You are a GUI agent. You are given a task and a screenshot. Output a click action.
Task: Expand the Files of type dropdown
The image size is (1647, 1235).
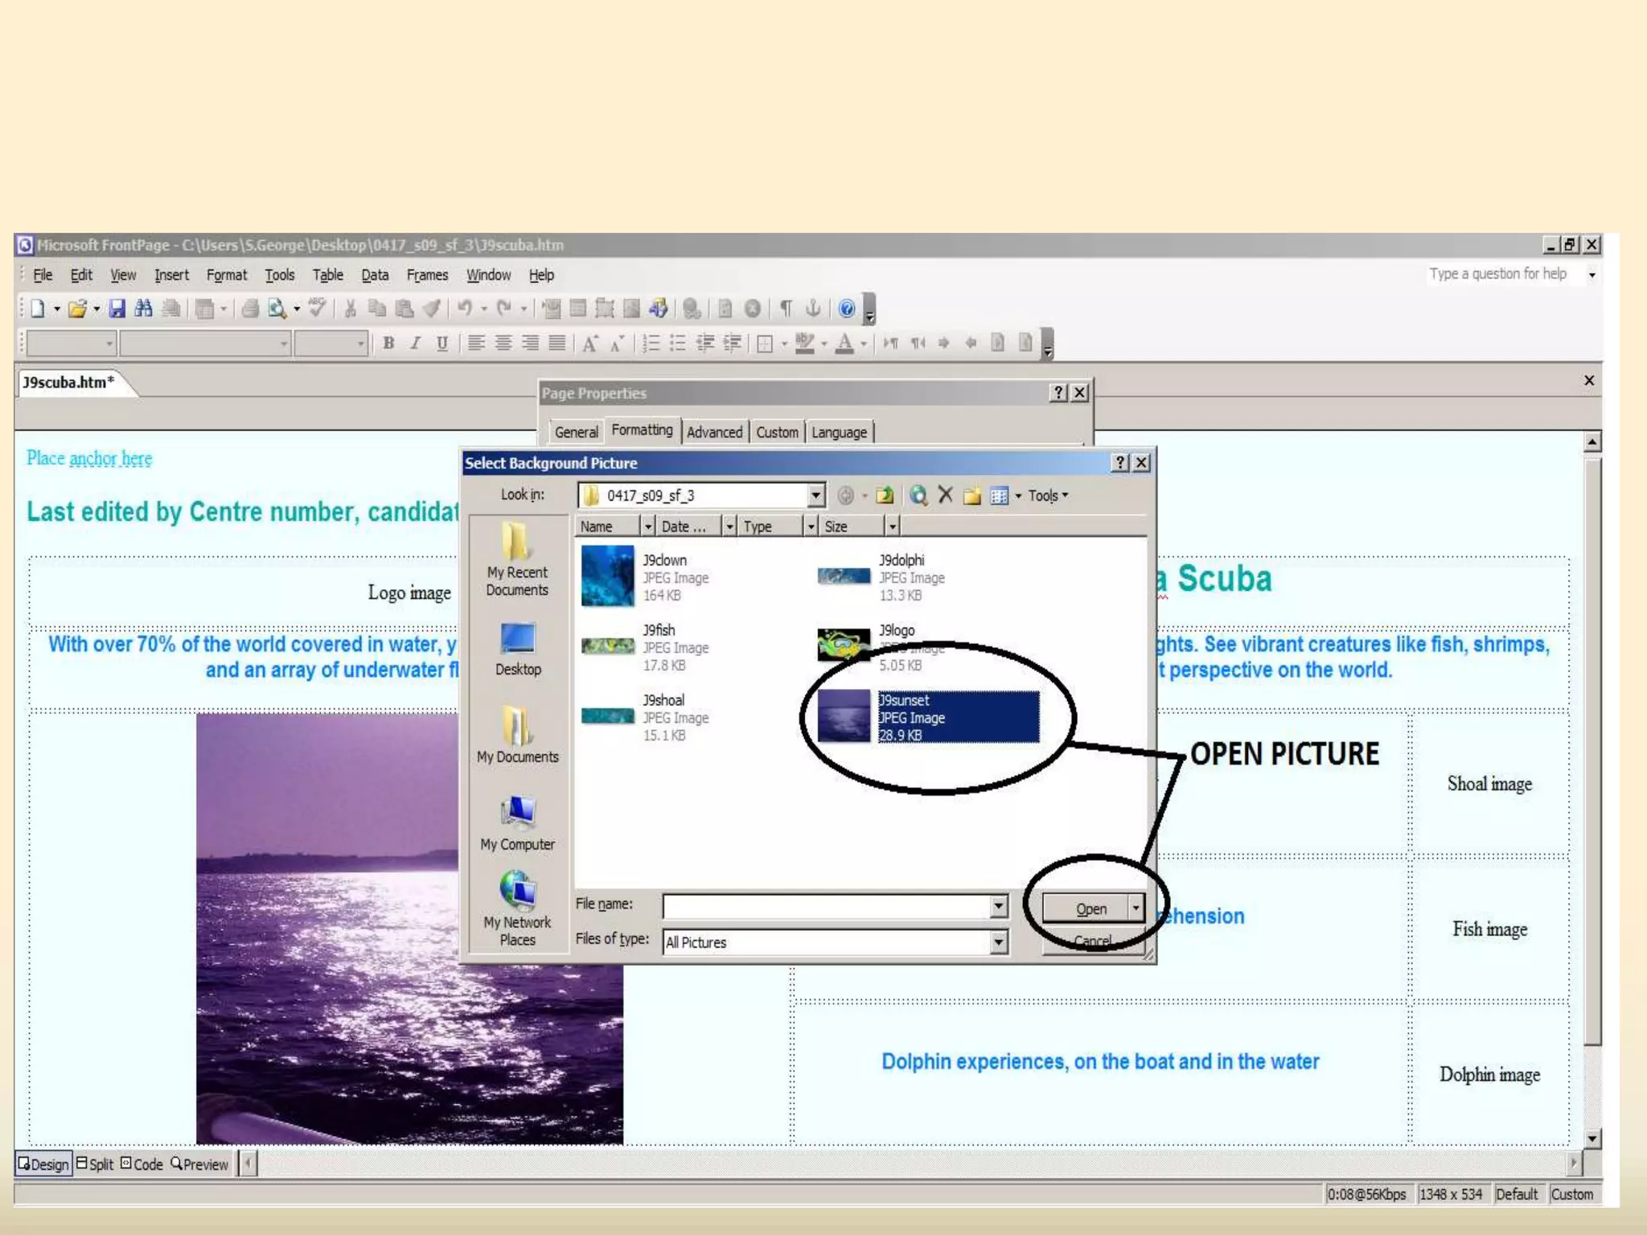coord(998,942)
